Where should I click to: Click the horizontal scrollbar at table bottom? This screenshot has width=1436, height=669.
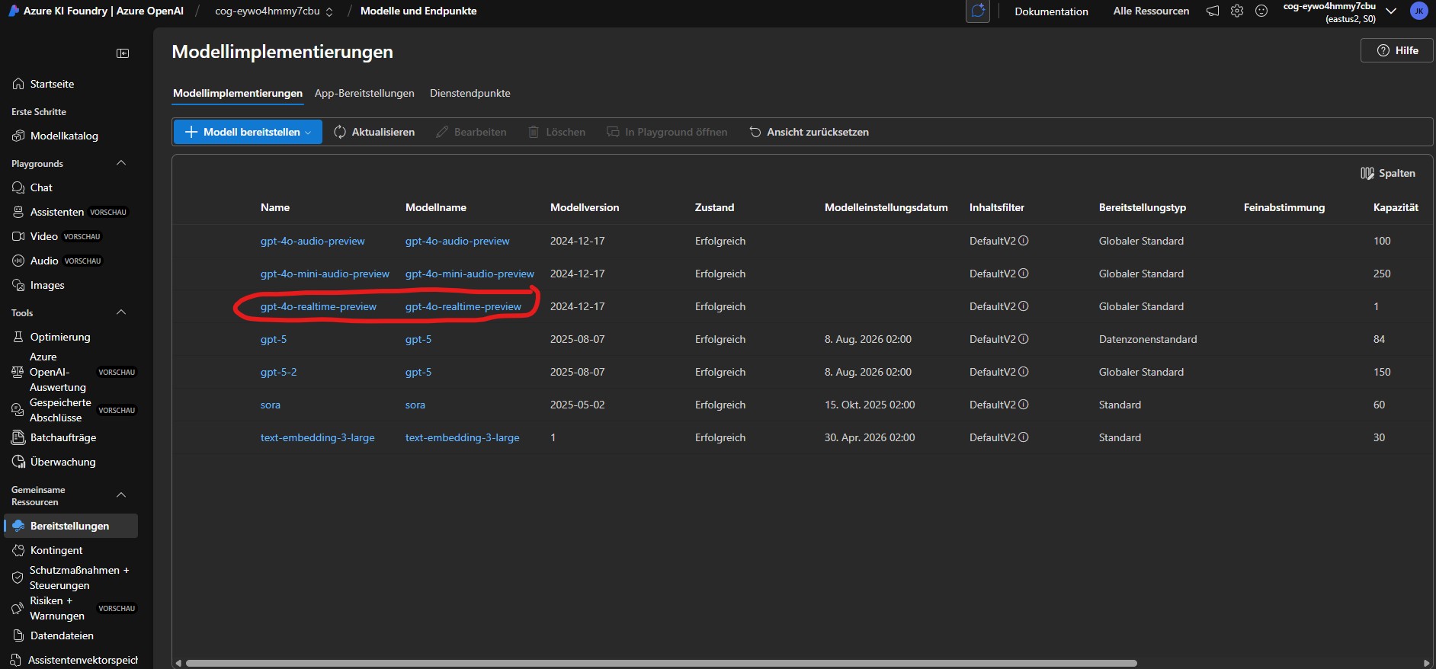(x=661, y=663)
